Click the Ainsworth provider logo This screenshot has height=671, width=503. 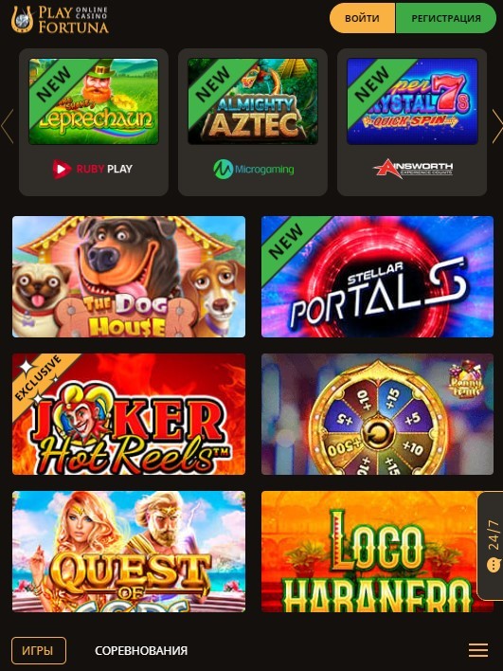pos(413,168)
